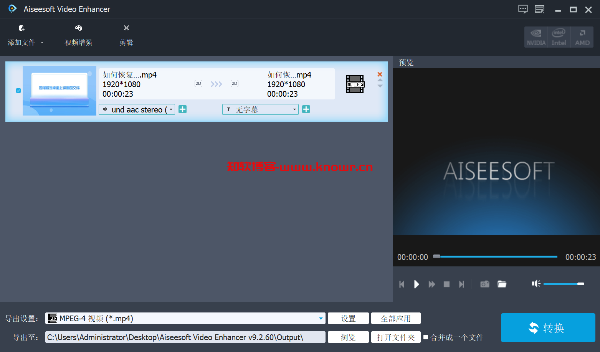Add audio track with the plus button
This screenshot has width=600, height=352.
[x=183, y=109]
